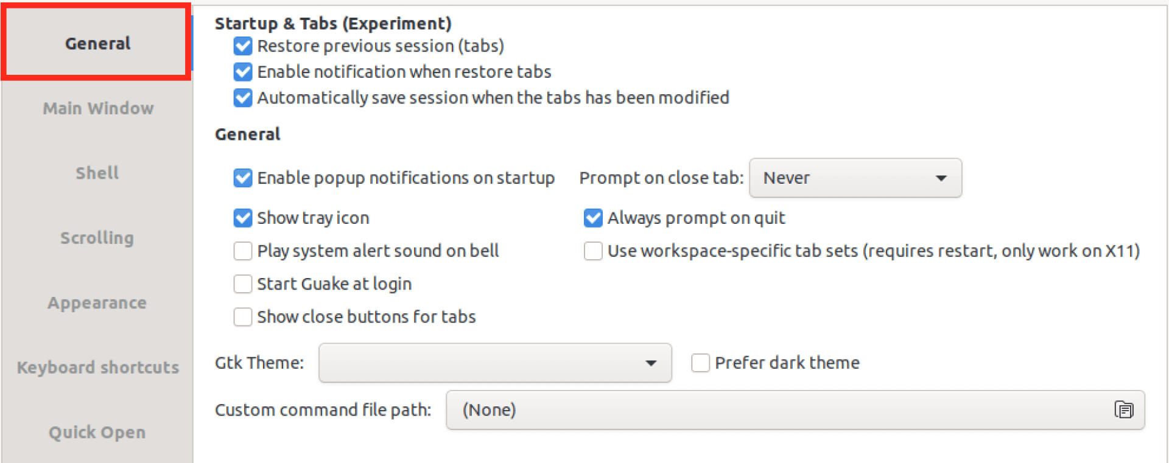This screenshot has height=463, width=1169.
Task: Uncheck Show tray icon
Action: 242,218
